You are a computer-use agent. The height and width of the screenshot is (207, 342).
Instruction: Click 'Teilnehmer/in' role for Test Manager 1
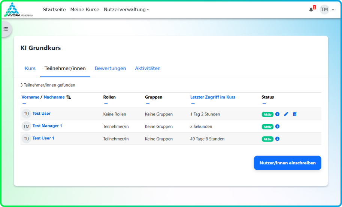coord(116,127)
